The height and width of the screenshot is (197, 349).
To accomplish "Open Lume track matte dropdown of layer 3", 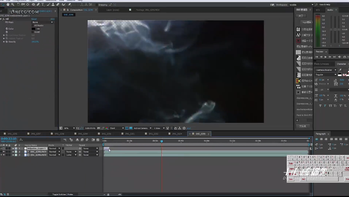I will point(71,155).
